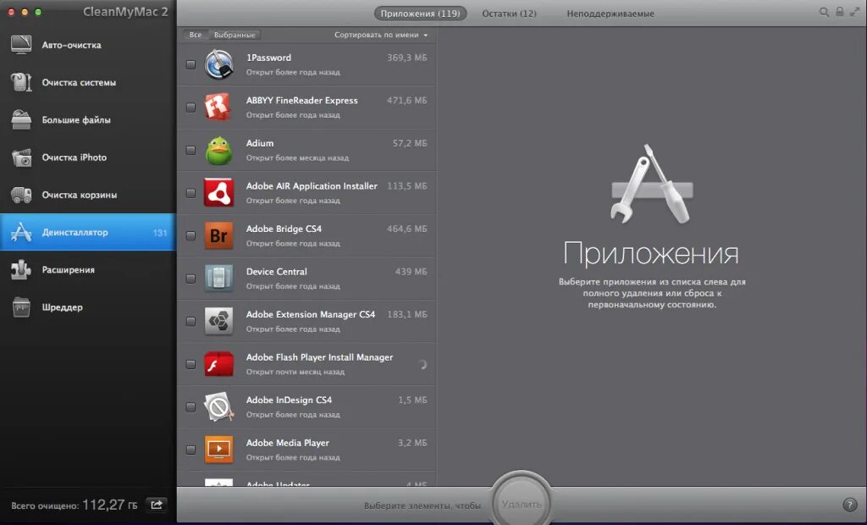Click the Adobe Flash Player Install Manager icon
The width and height of the screenshot is (867, 525).
tap(219, 364)
